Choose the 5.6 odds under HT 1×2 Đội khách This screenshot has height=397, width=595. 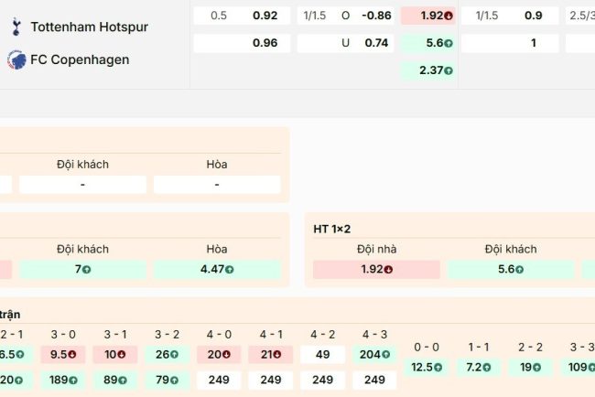pos(511,269)
